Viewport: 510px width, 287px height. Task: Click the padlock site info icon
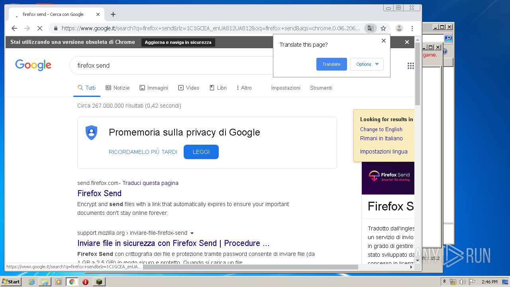pos(55,28)
